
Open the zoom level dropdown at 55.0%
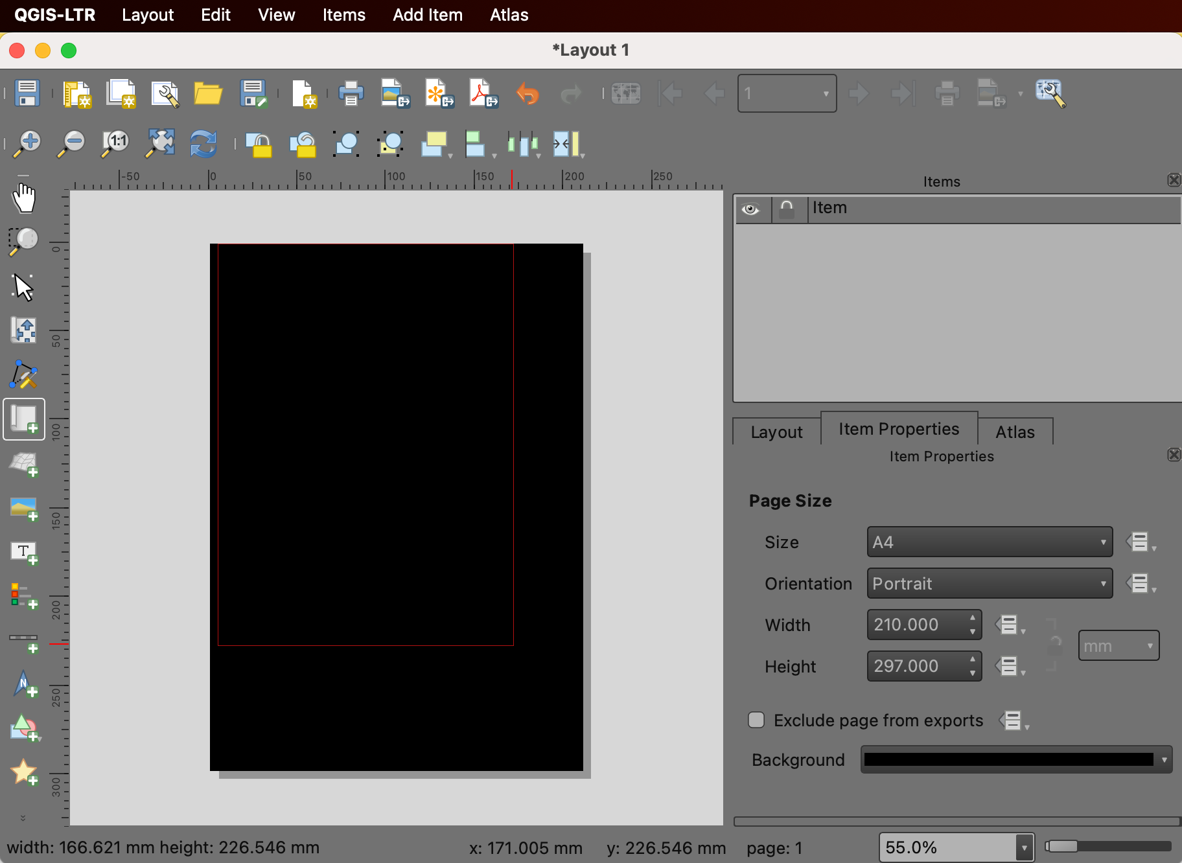(x=1024, y=847)
